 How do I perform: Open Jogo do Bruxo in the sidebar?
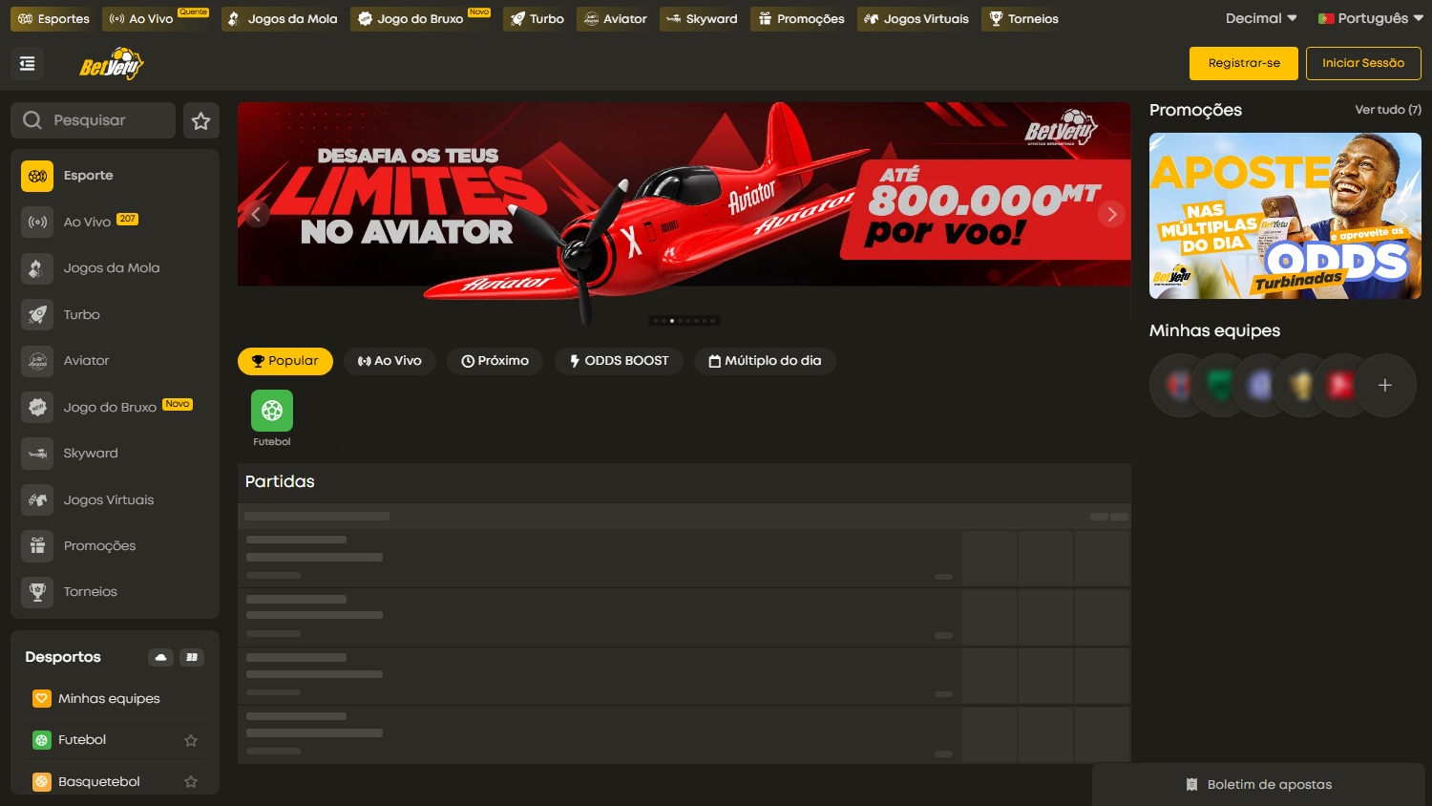pos(115,407)
